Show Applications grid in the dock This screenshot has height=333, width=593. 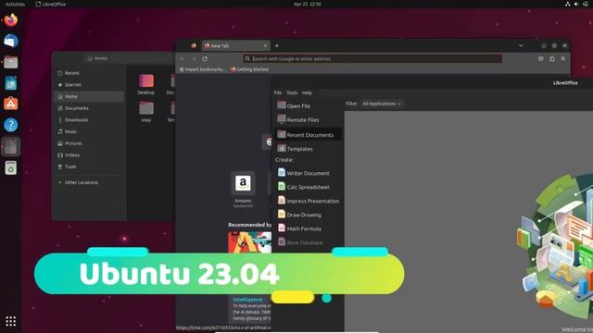10,321
